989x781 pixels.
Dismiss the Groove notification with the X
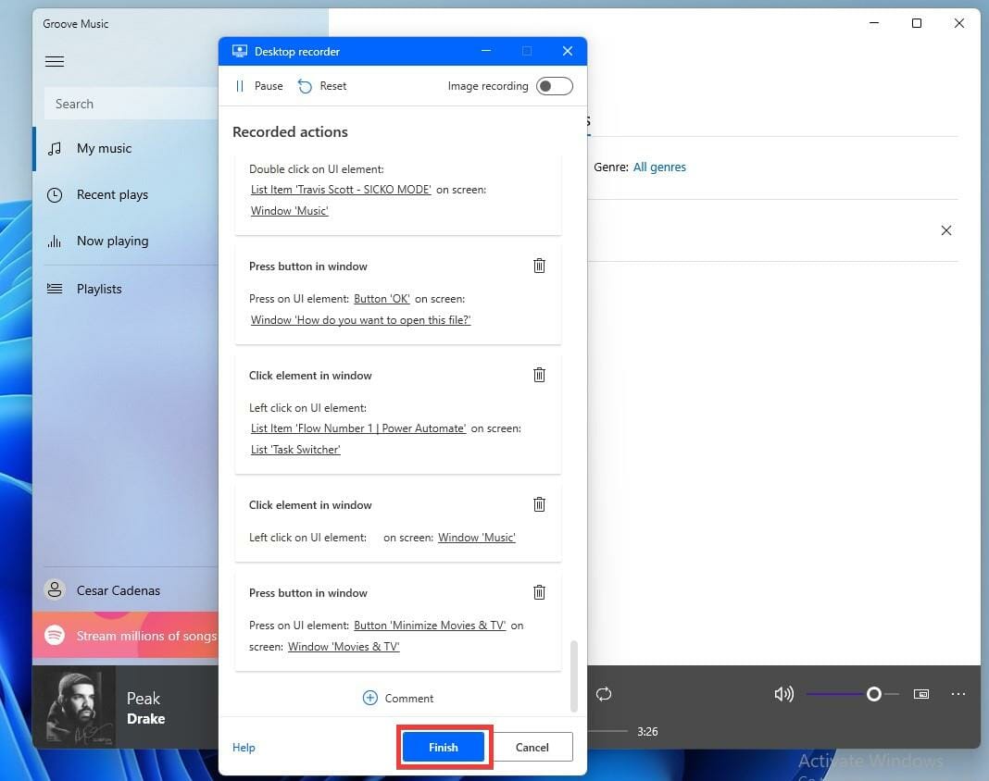coord(946,230)
